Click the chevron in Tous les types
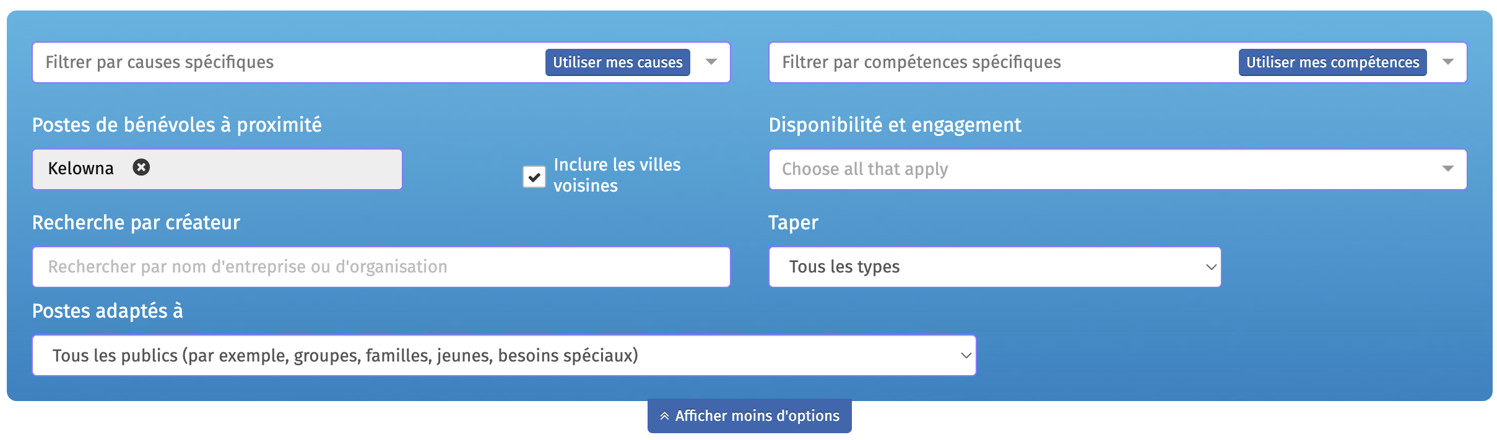This screenshot has width=1497, height=440. [x=1211, y=267]
